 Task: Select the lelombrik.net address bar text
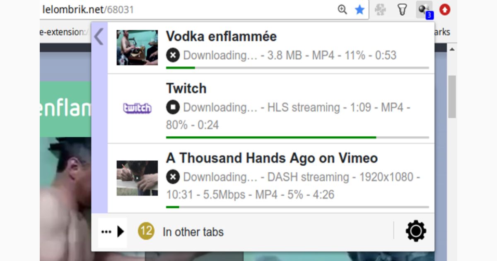click(x=87, y=10)
